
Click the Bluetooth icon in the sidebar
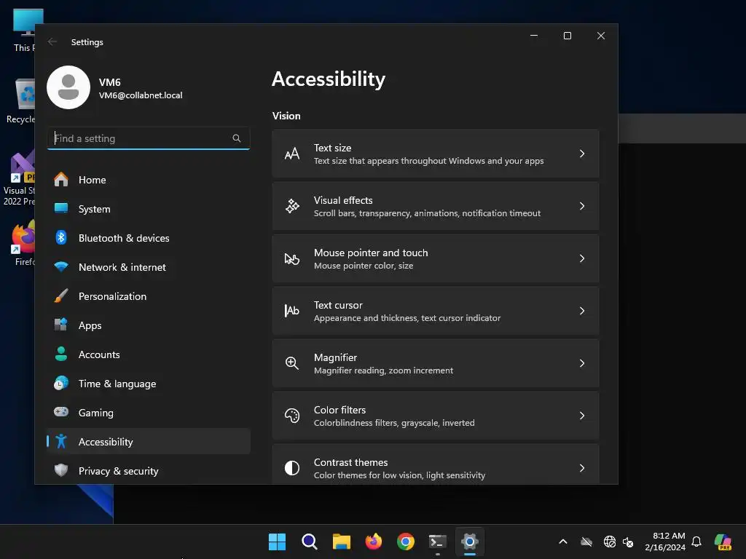[61, 238]
